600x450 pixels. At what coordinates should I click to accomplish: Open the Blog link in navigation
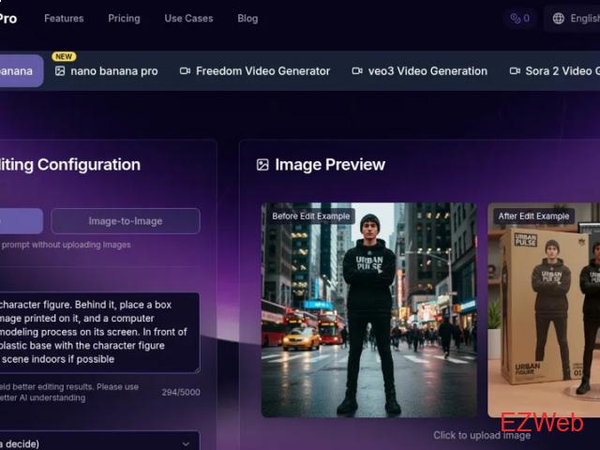[x=247, y=18]
